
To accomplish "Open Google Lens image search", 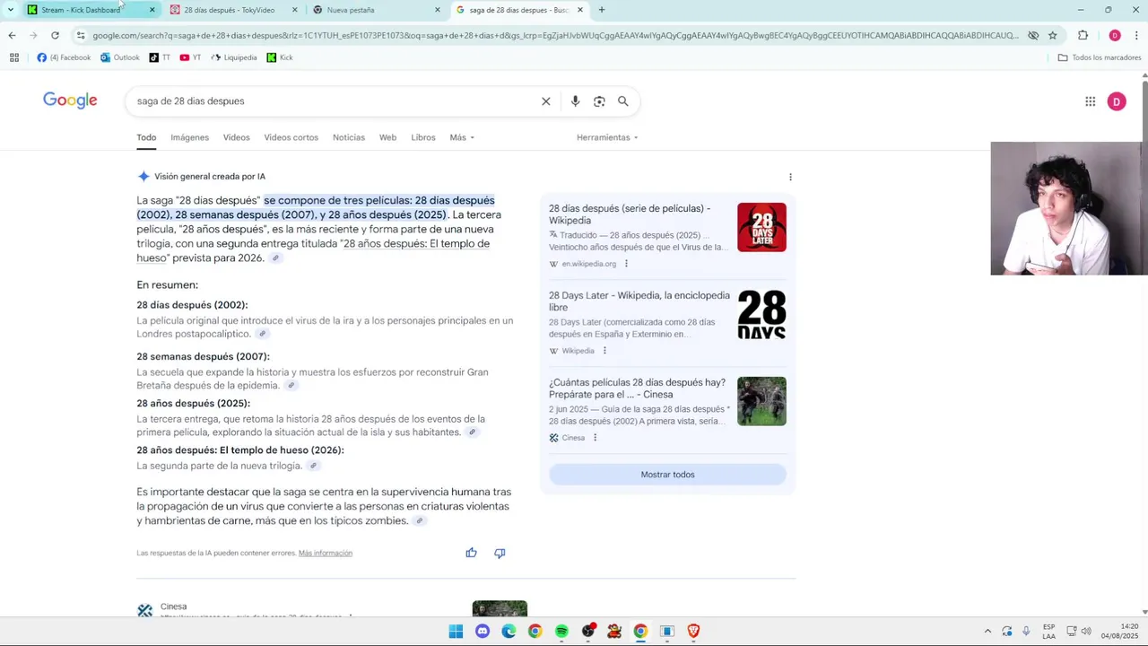I will point(599,101).
